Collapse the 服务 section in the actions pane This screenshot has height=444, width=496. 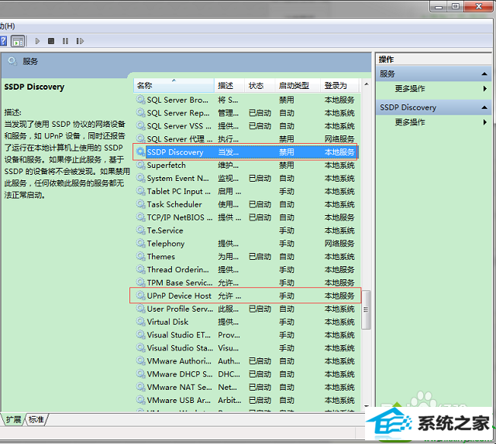click(x=484, y=74)
